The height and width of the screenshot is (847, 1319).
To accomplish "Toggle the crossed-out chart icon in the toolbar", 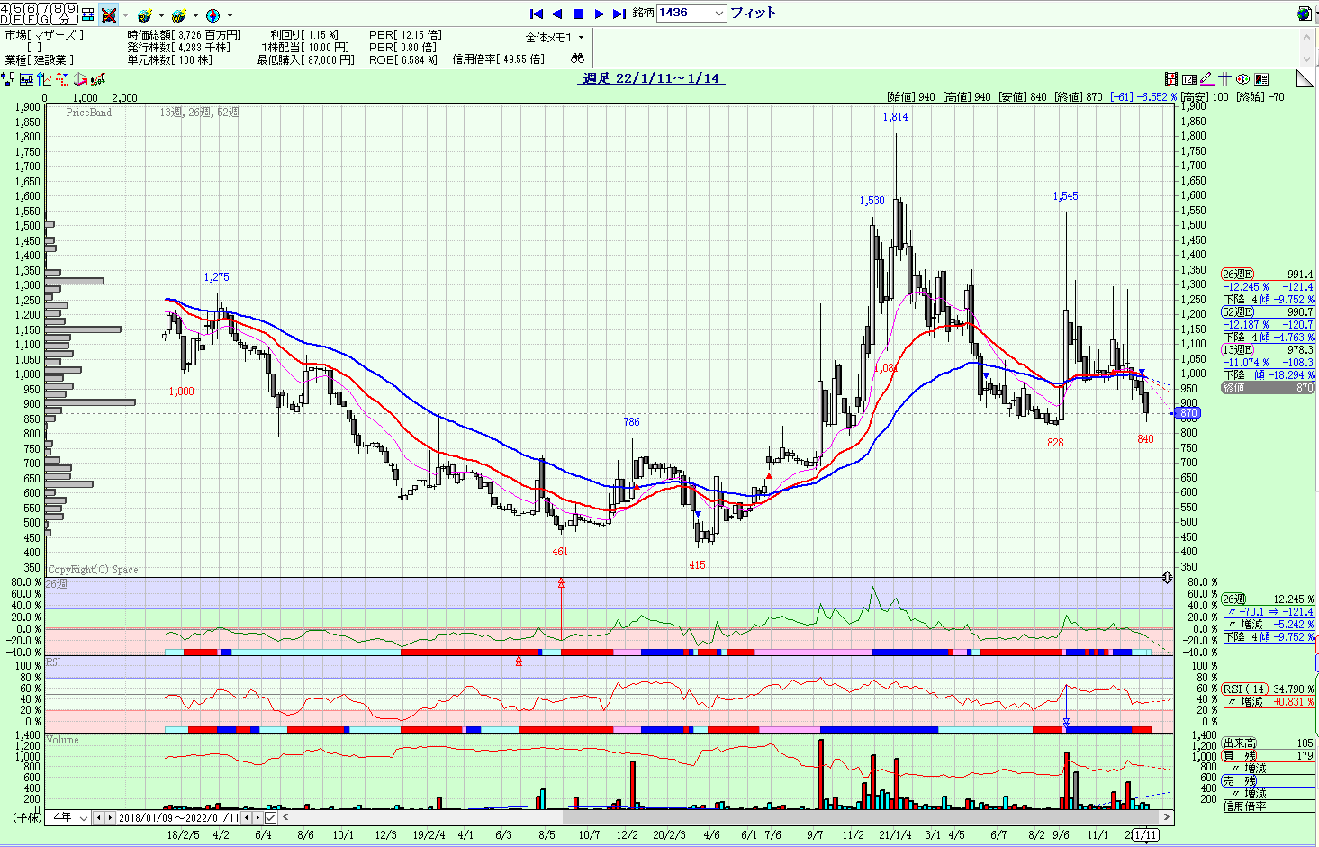I will (109, 14).
